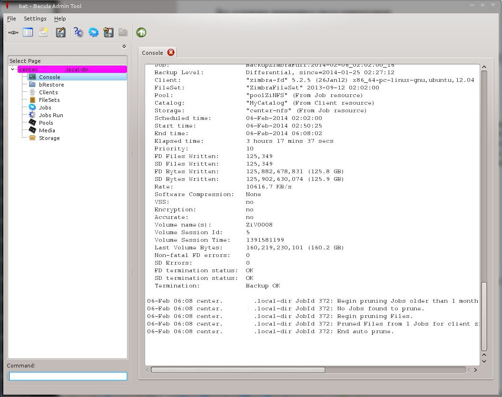This screenshot has height=397, width=502.
Task: Click the 'Backup OK' termination text
Action: pos(263,286)
